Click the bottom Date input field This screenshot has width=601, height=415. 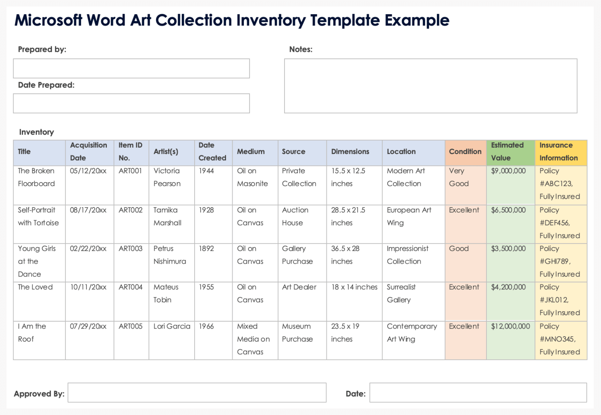[x=478, y=392]
